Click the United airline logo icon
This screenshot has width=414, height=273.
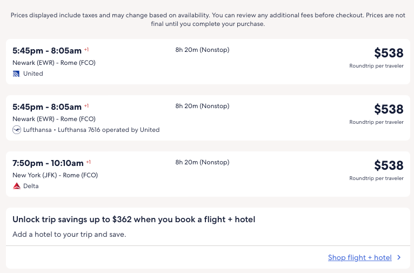tap(16, 74)
